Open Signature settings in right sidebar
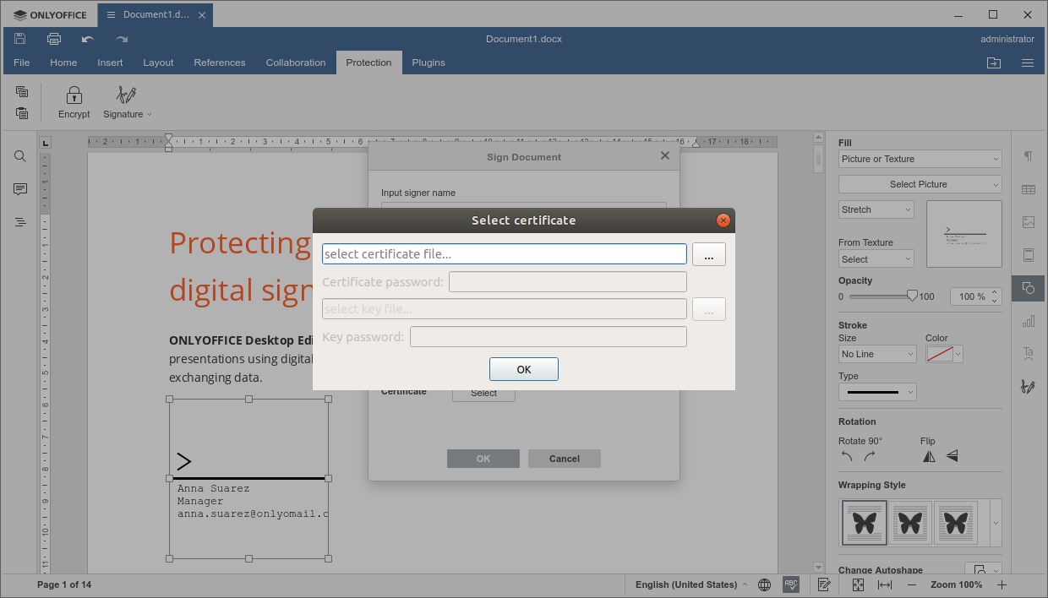This screenshot has height=598, width=1048. [x=1029, y=387]
